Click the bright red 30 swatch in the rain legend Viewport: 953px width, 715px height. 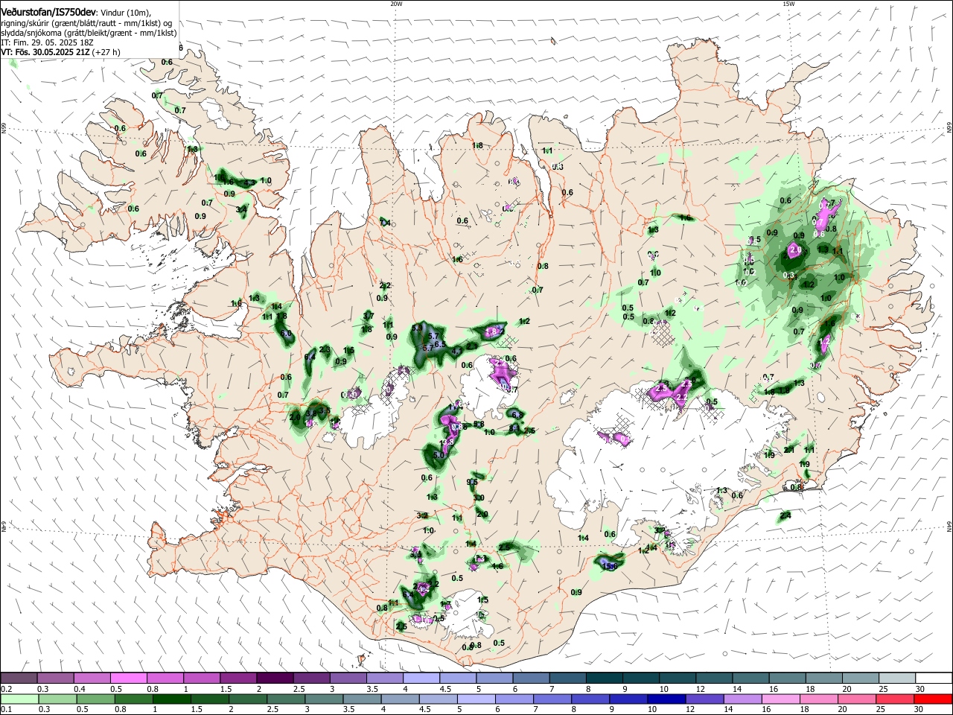pos(933,699)
